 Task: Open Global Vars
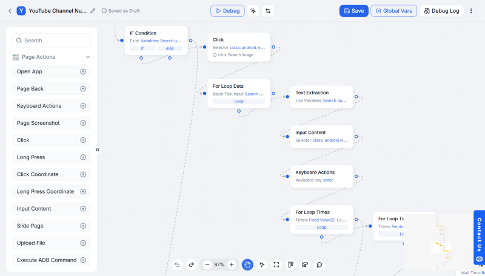(393, 11)
